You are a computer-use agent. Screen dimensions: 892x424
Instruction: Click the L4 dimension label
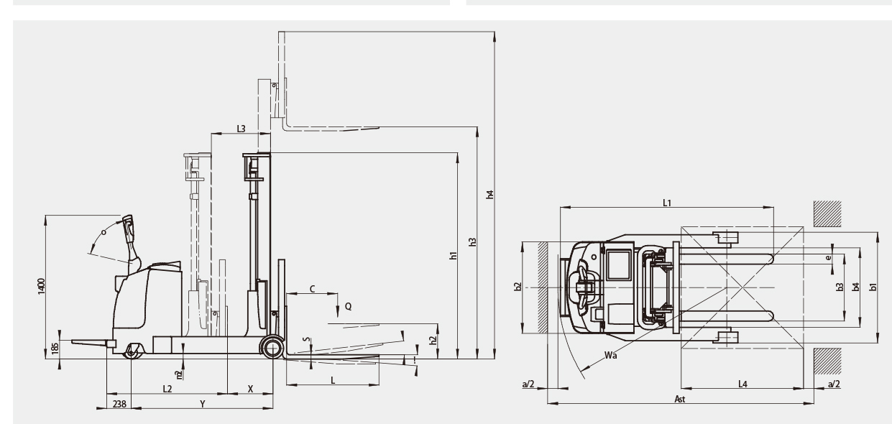742,384
